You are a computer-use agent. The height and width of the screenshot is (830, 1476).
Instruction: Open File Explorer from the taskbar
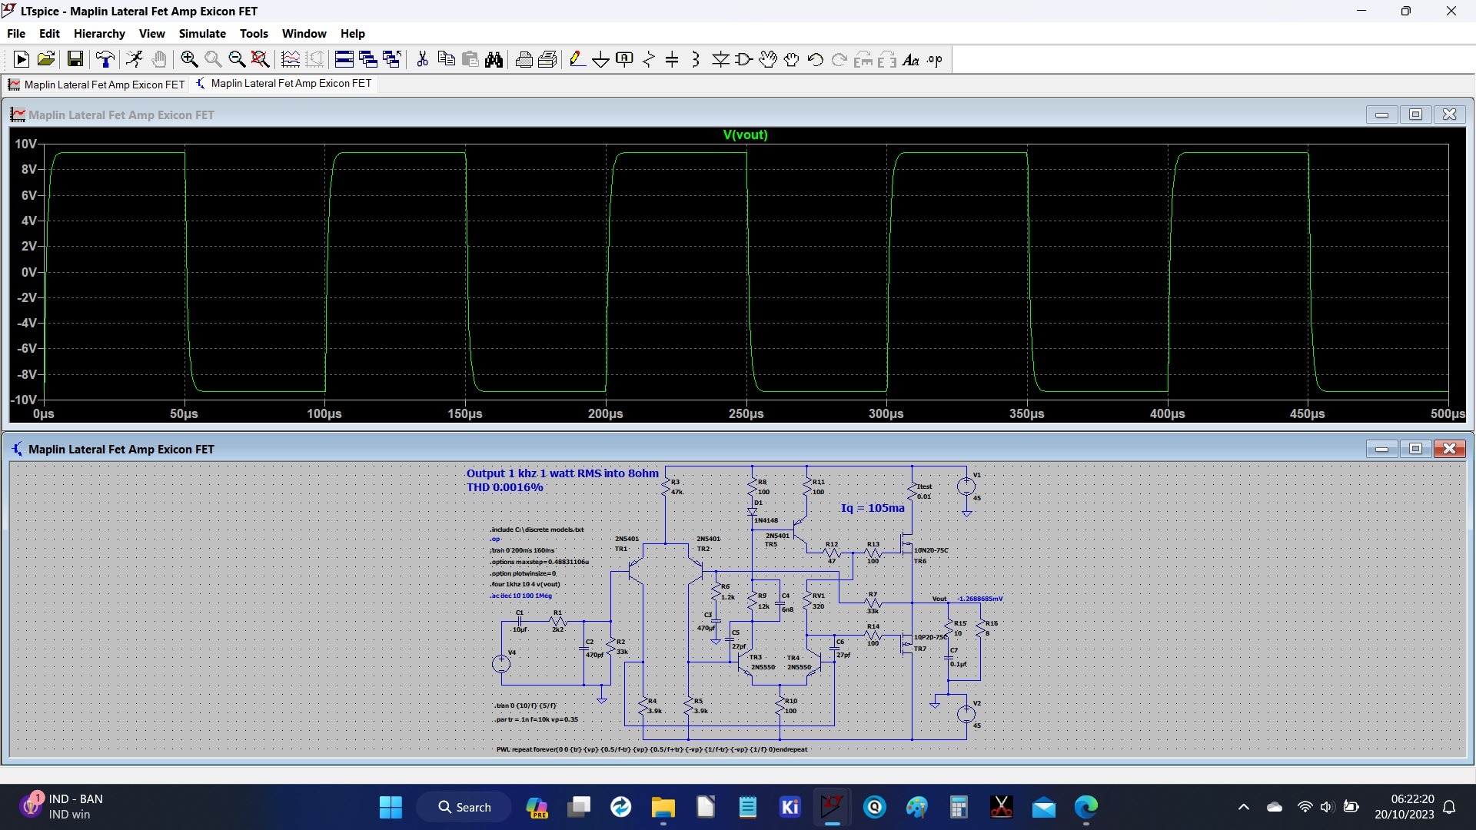[x=663, y=807]
